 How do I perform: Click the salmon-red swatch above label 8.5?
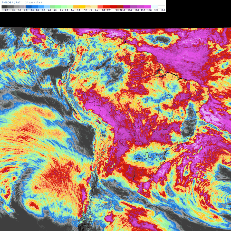100,7
